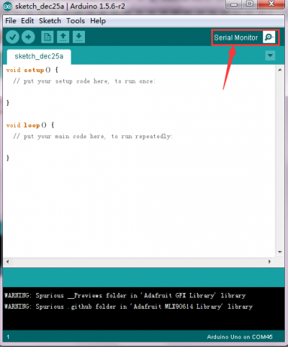Screen dimensions: 288x347
Task: Click the line number 1 in status bar
Action: click(x=8, y=337)
